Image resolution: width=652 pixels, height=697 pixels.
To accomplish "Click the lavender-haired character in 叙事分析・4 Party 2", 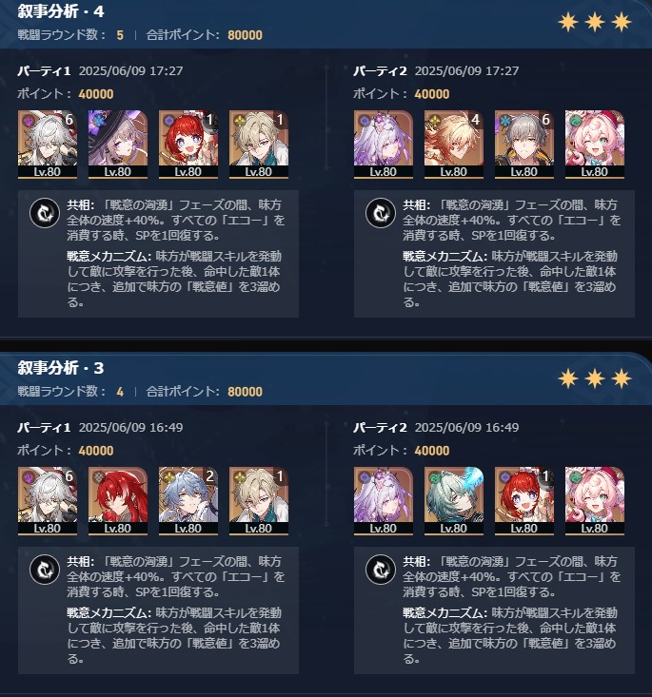I will coord(384,145).
